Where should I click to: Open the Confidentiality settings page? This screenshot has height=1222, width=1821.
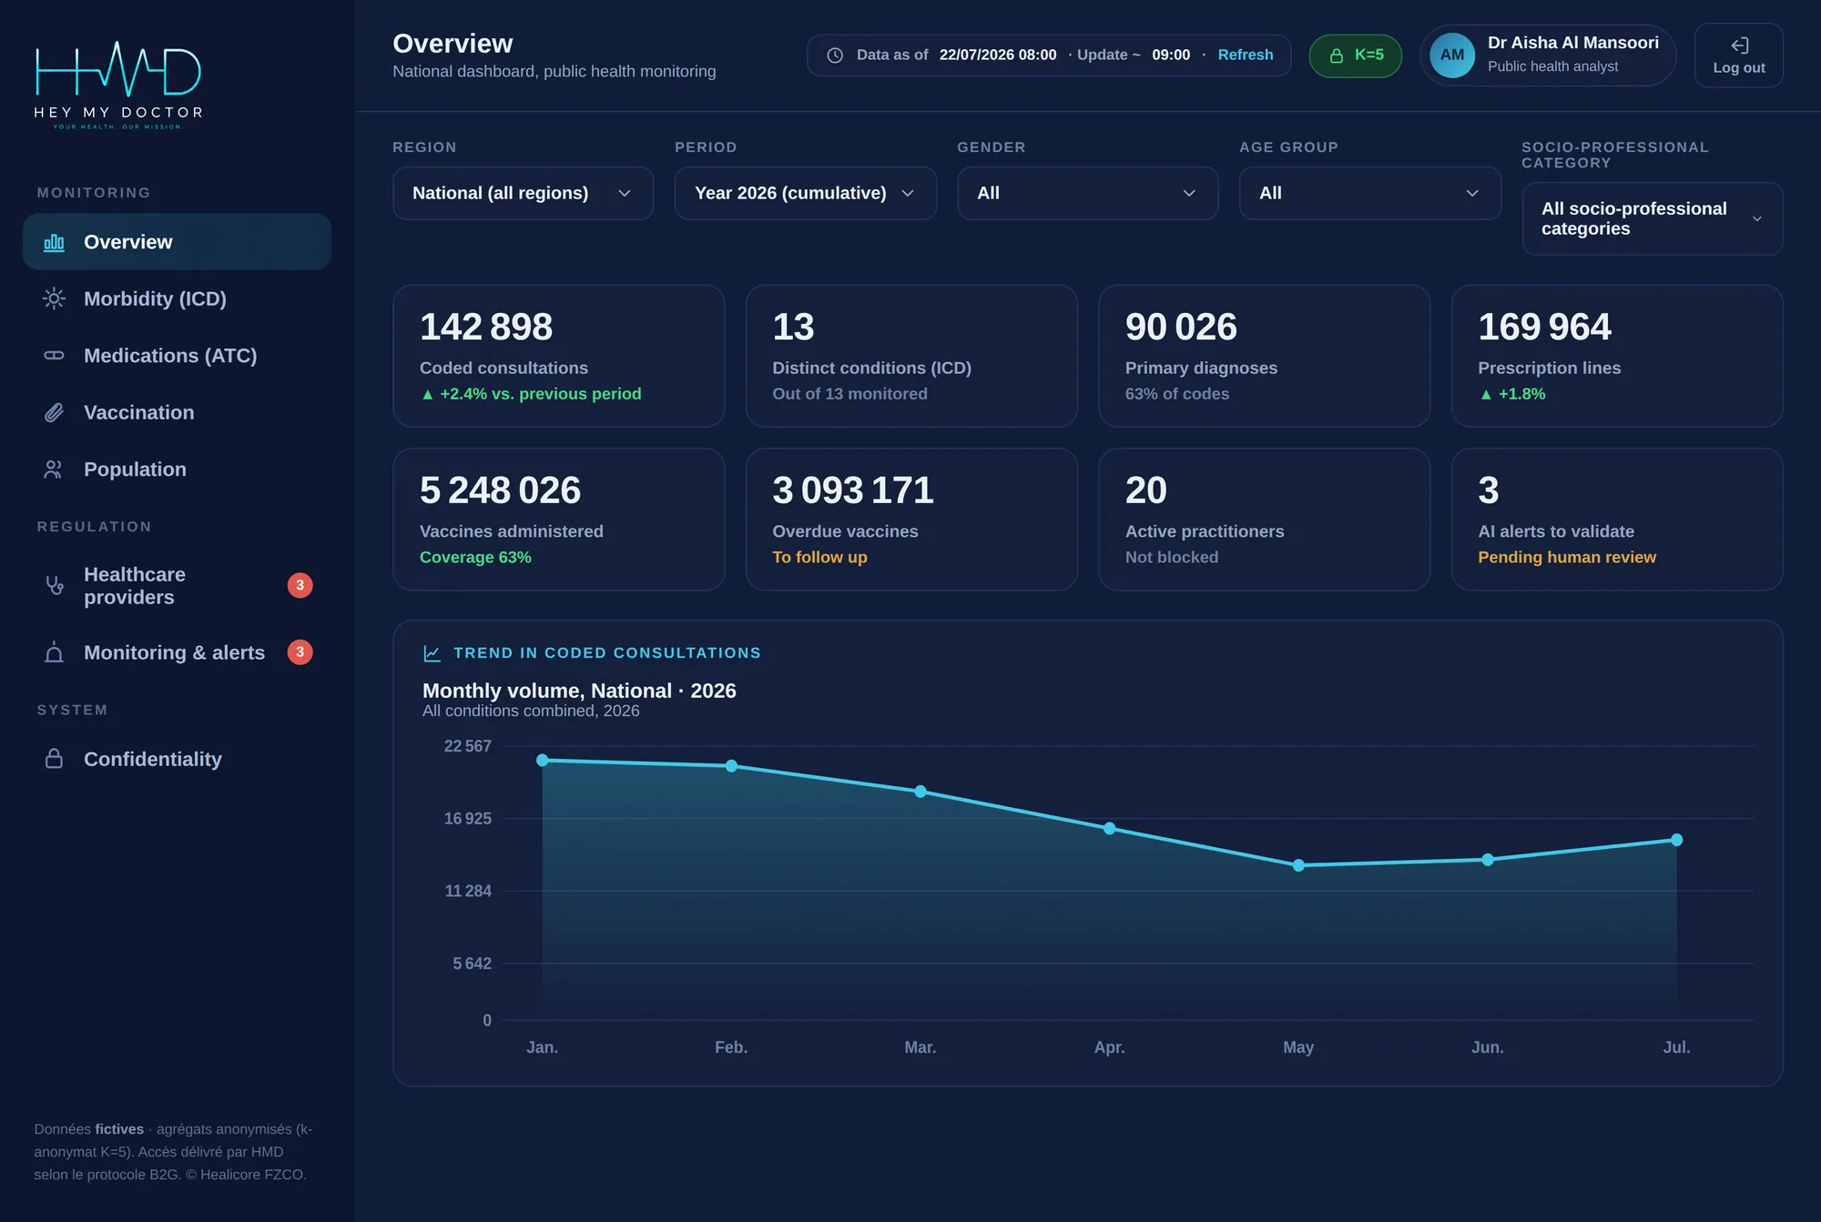178,759
